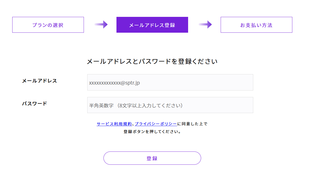Click the text 登録ボタンを押してください。

(152, 132)
